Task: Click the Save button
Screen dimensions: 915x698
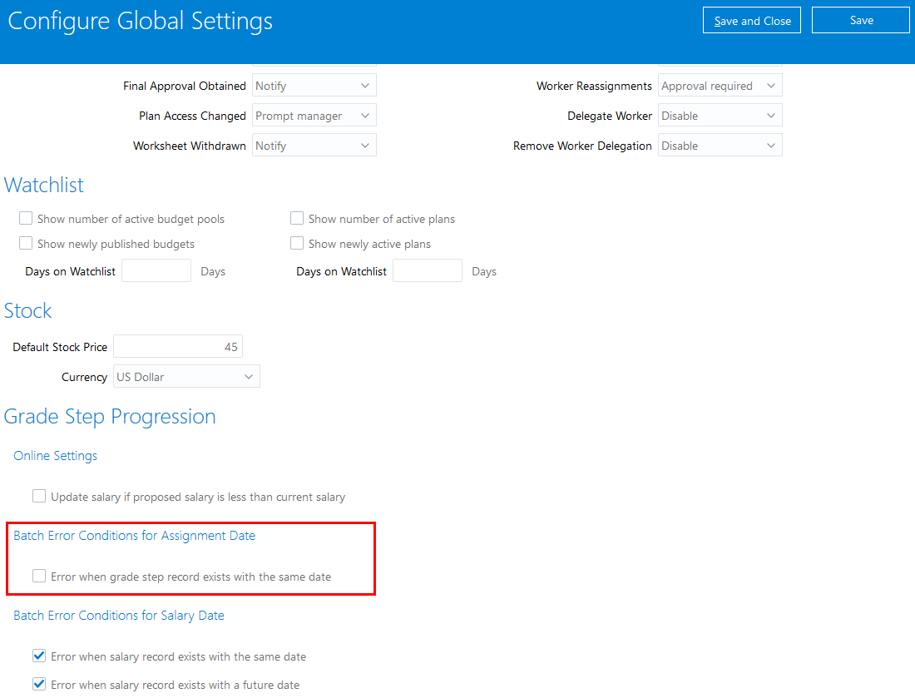Action: 861,21
